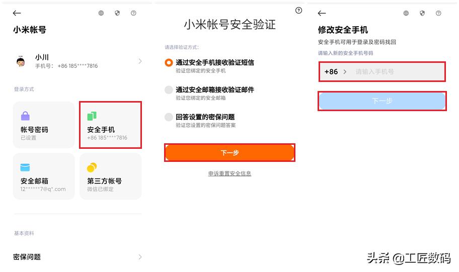Tap the blue envelope icon for 安全邮箱
Image resolution: width=459 pixels, height=272 pixels.
pos(25,167)
